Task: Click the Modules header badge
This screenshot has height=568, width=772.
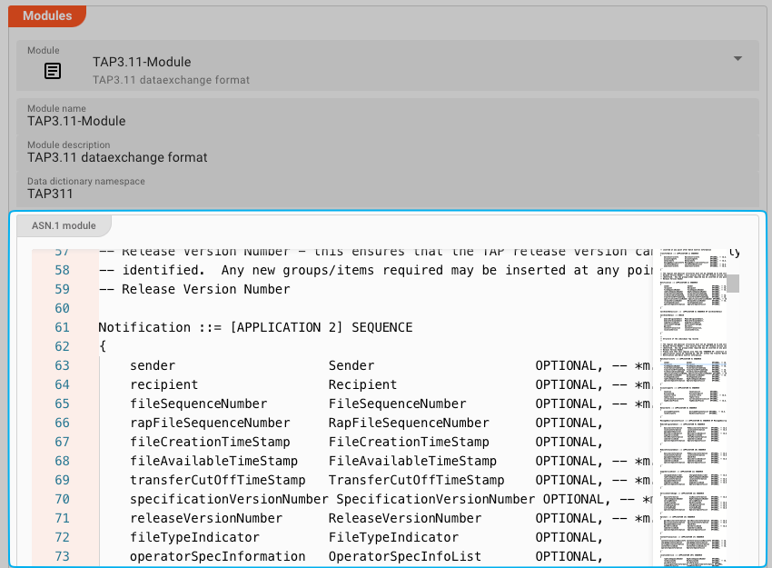Action: 47,15
